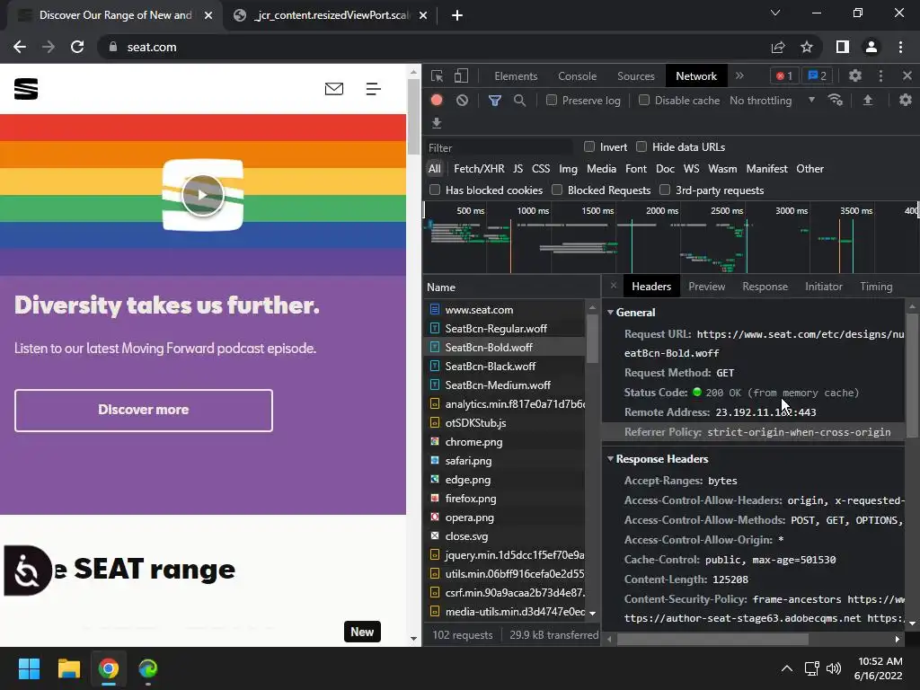
Task: Open No throttling dropdown
Action: point(772,101)
